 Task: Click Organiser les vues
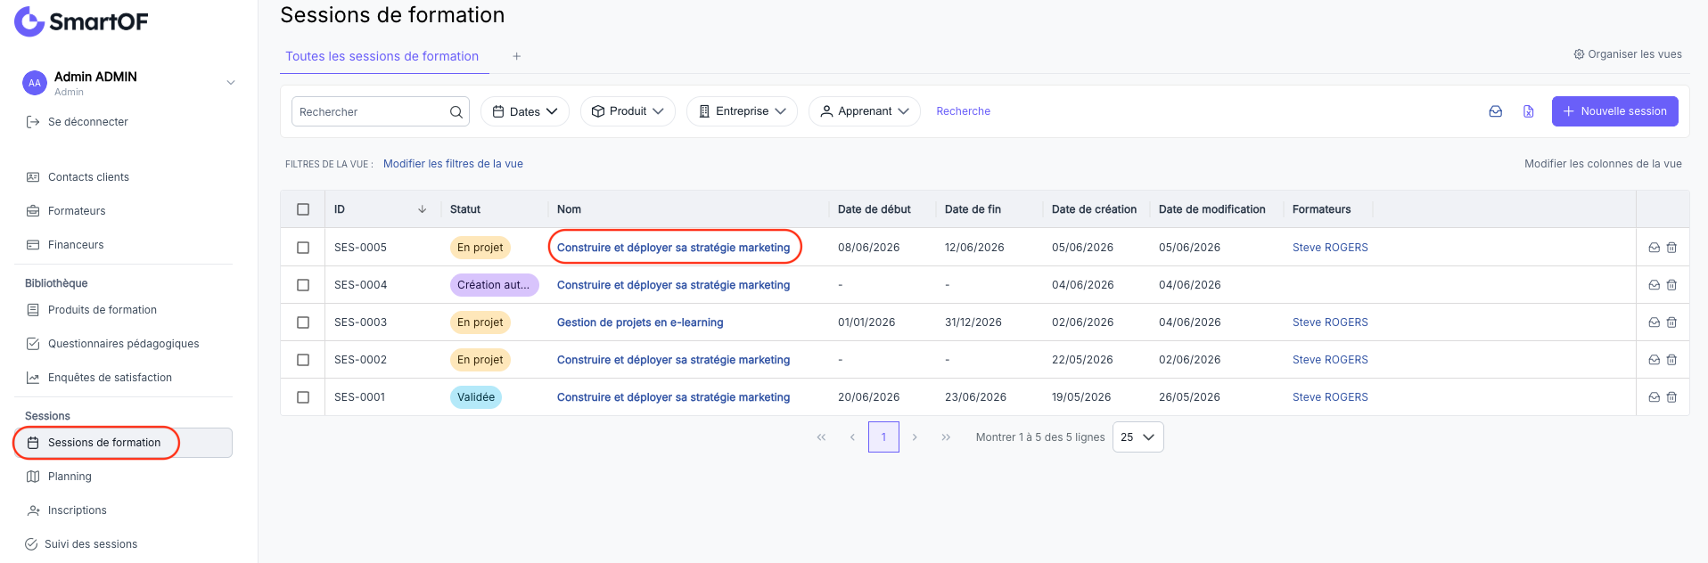coord(1634,54)
